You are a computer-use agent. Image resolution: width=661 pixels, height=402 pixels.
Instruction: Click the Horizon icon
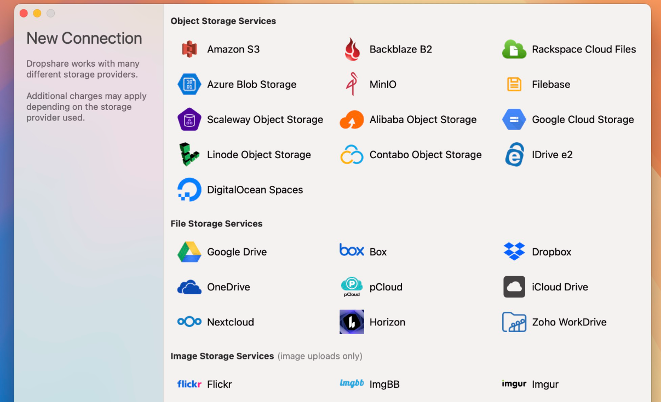[352, 322]
